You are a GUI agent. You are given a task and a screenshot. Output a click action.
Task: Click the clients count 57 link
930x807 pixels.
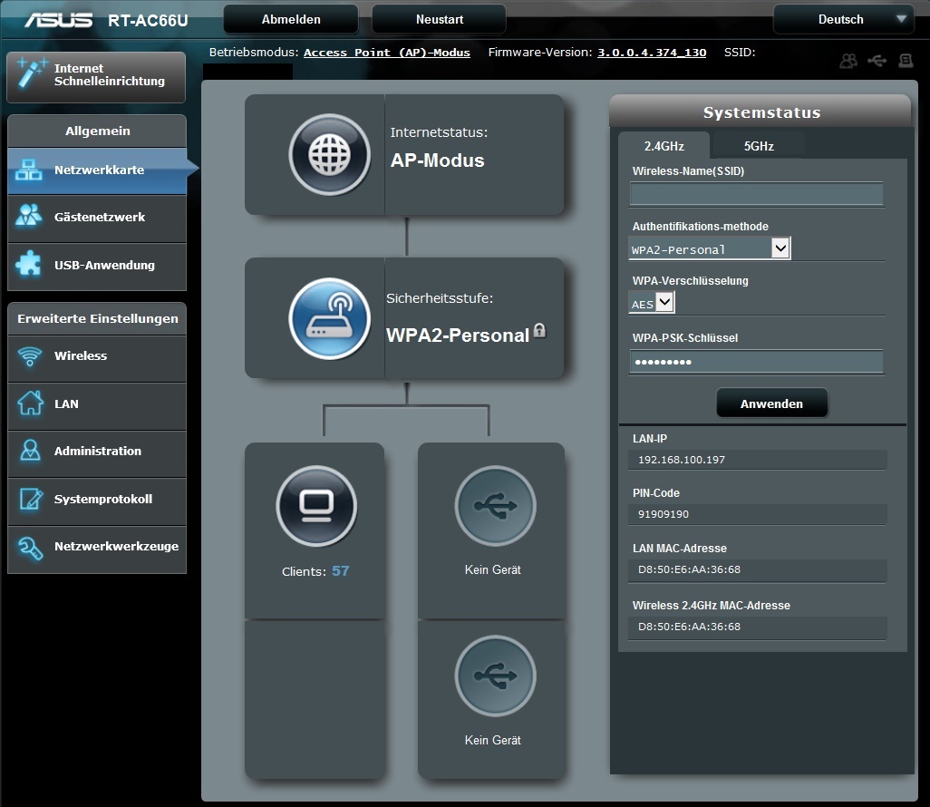341,571
